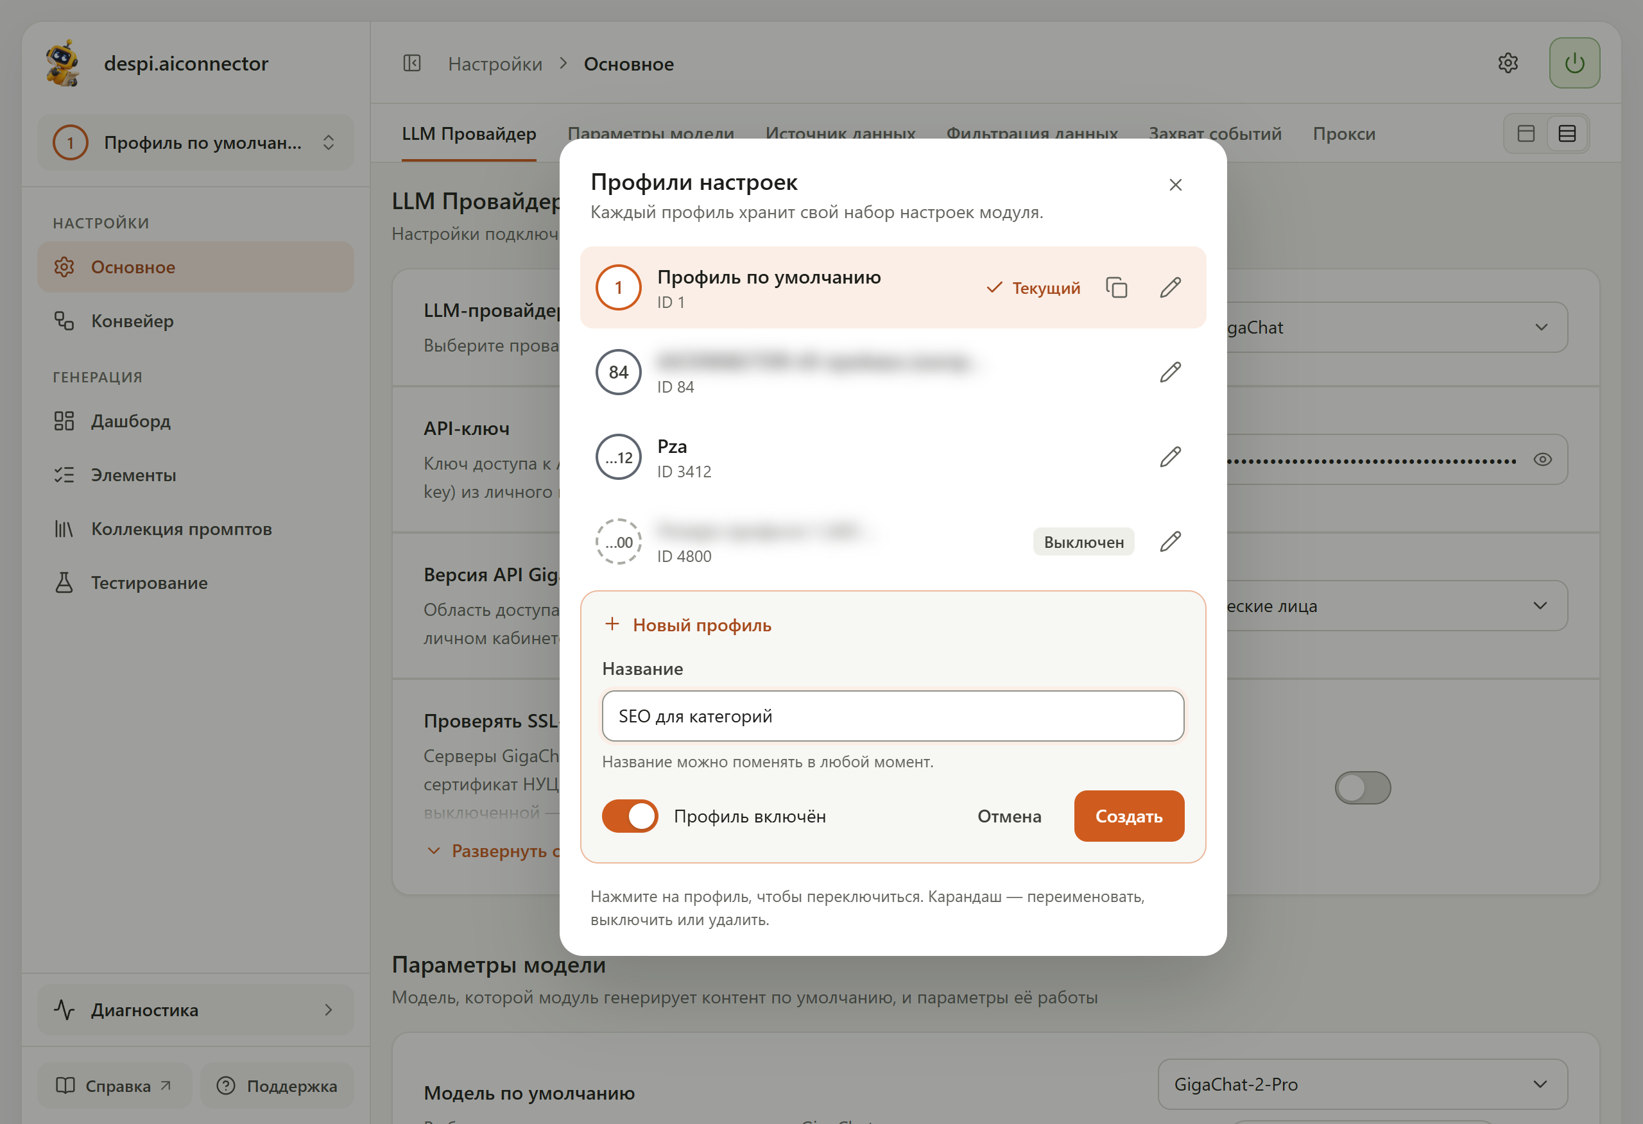The image size is (1643, 1124).
Task: Toggle the Профиль включён switch
Action: (630, 817)
